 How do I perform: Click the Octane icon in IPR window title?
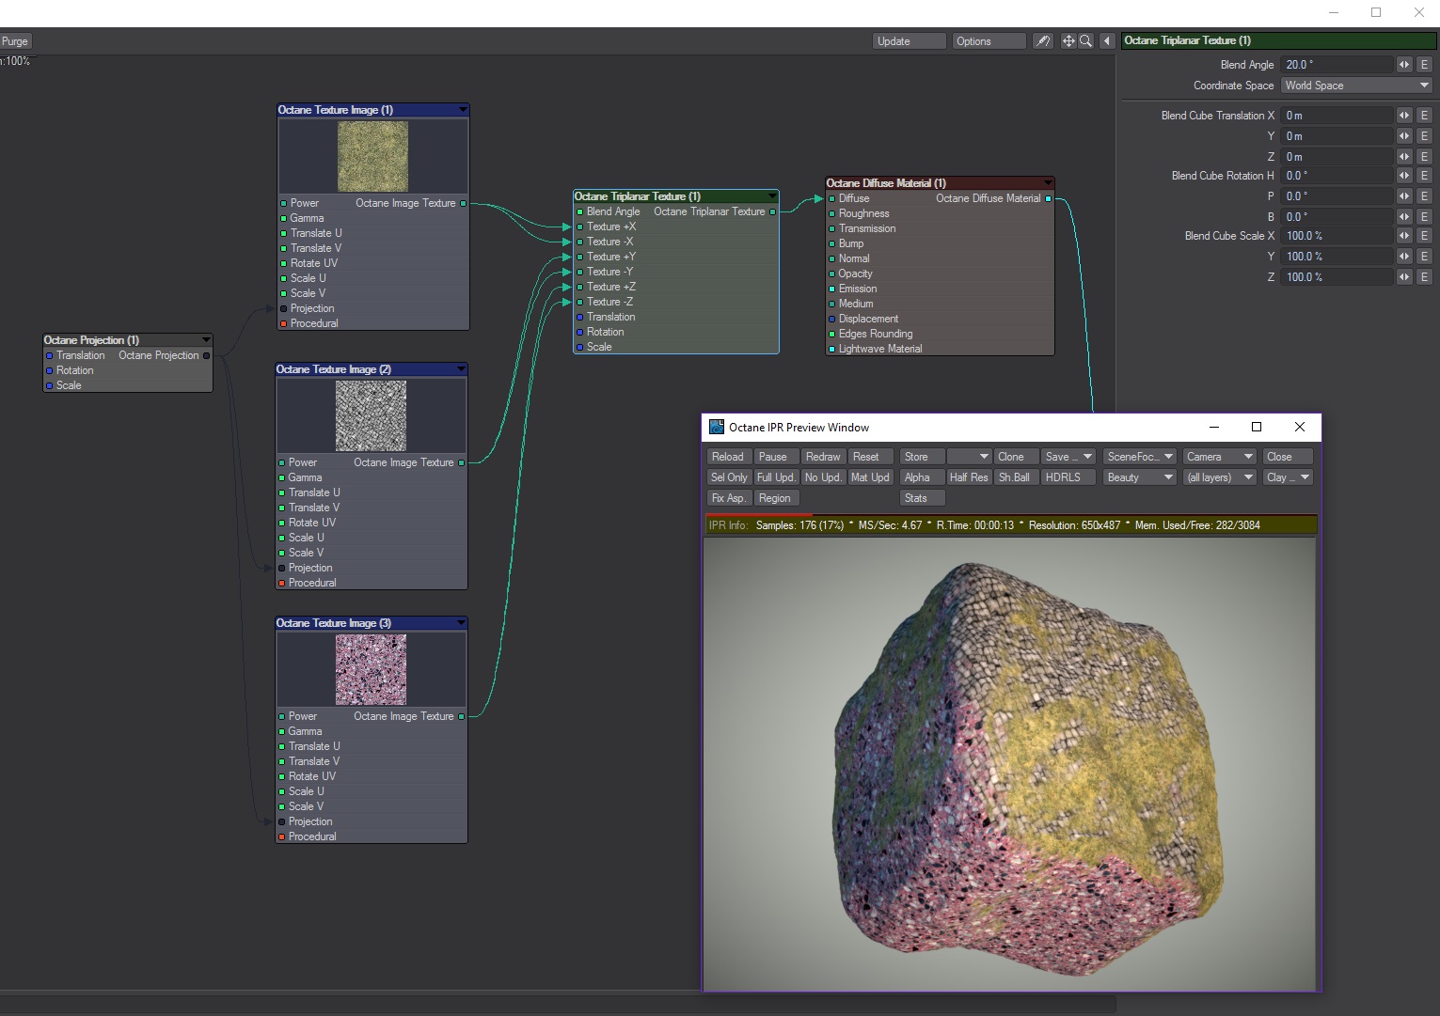pyautogui.click(x=717, y=427)
